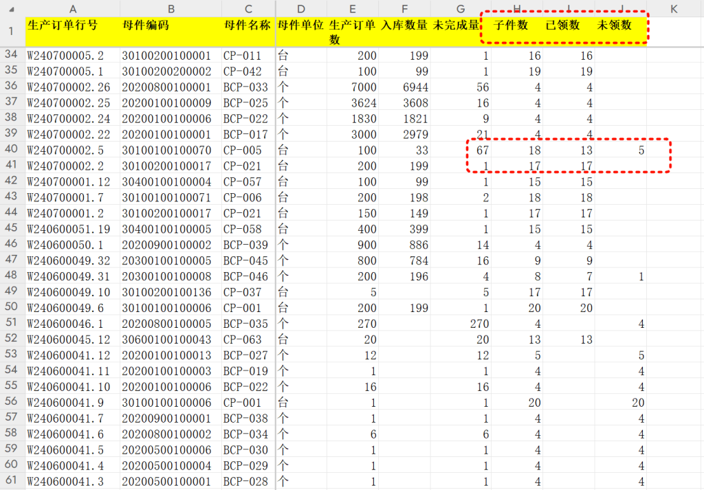Screen dimensions: 704x490
Task: Select row 61 header
Action: 11,480
